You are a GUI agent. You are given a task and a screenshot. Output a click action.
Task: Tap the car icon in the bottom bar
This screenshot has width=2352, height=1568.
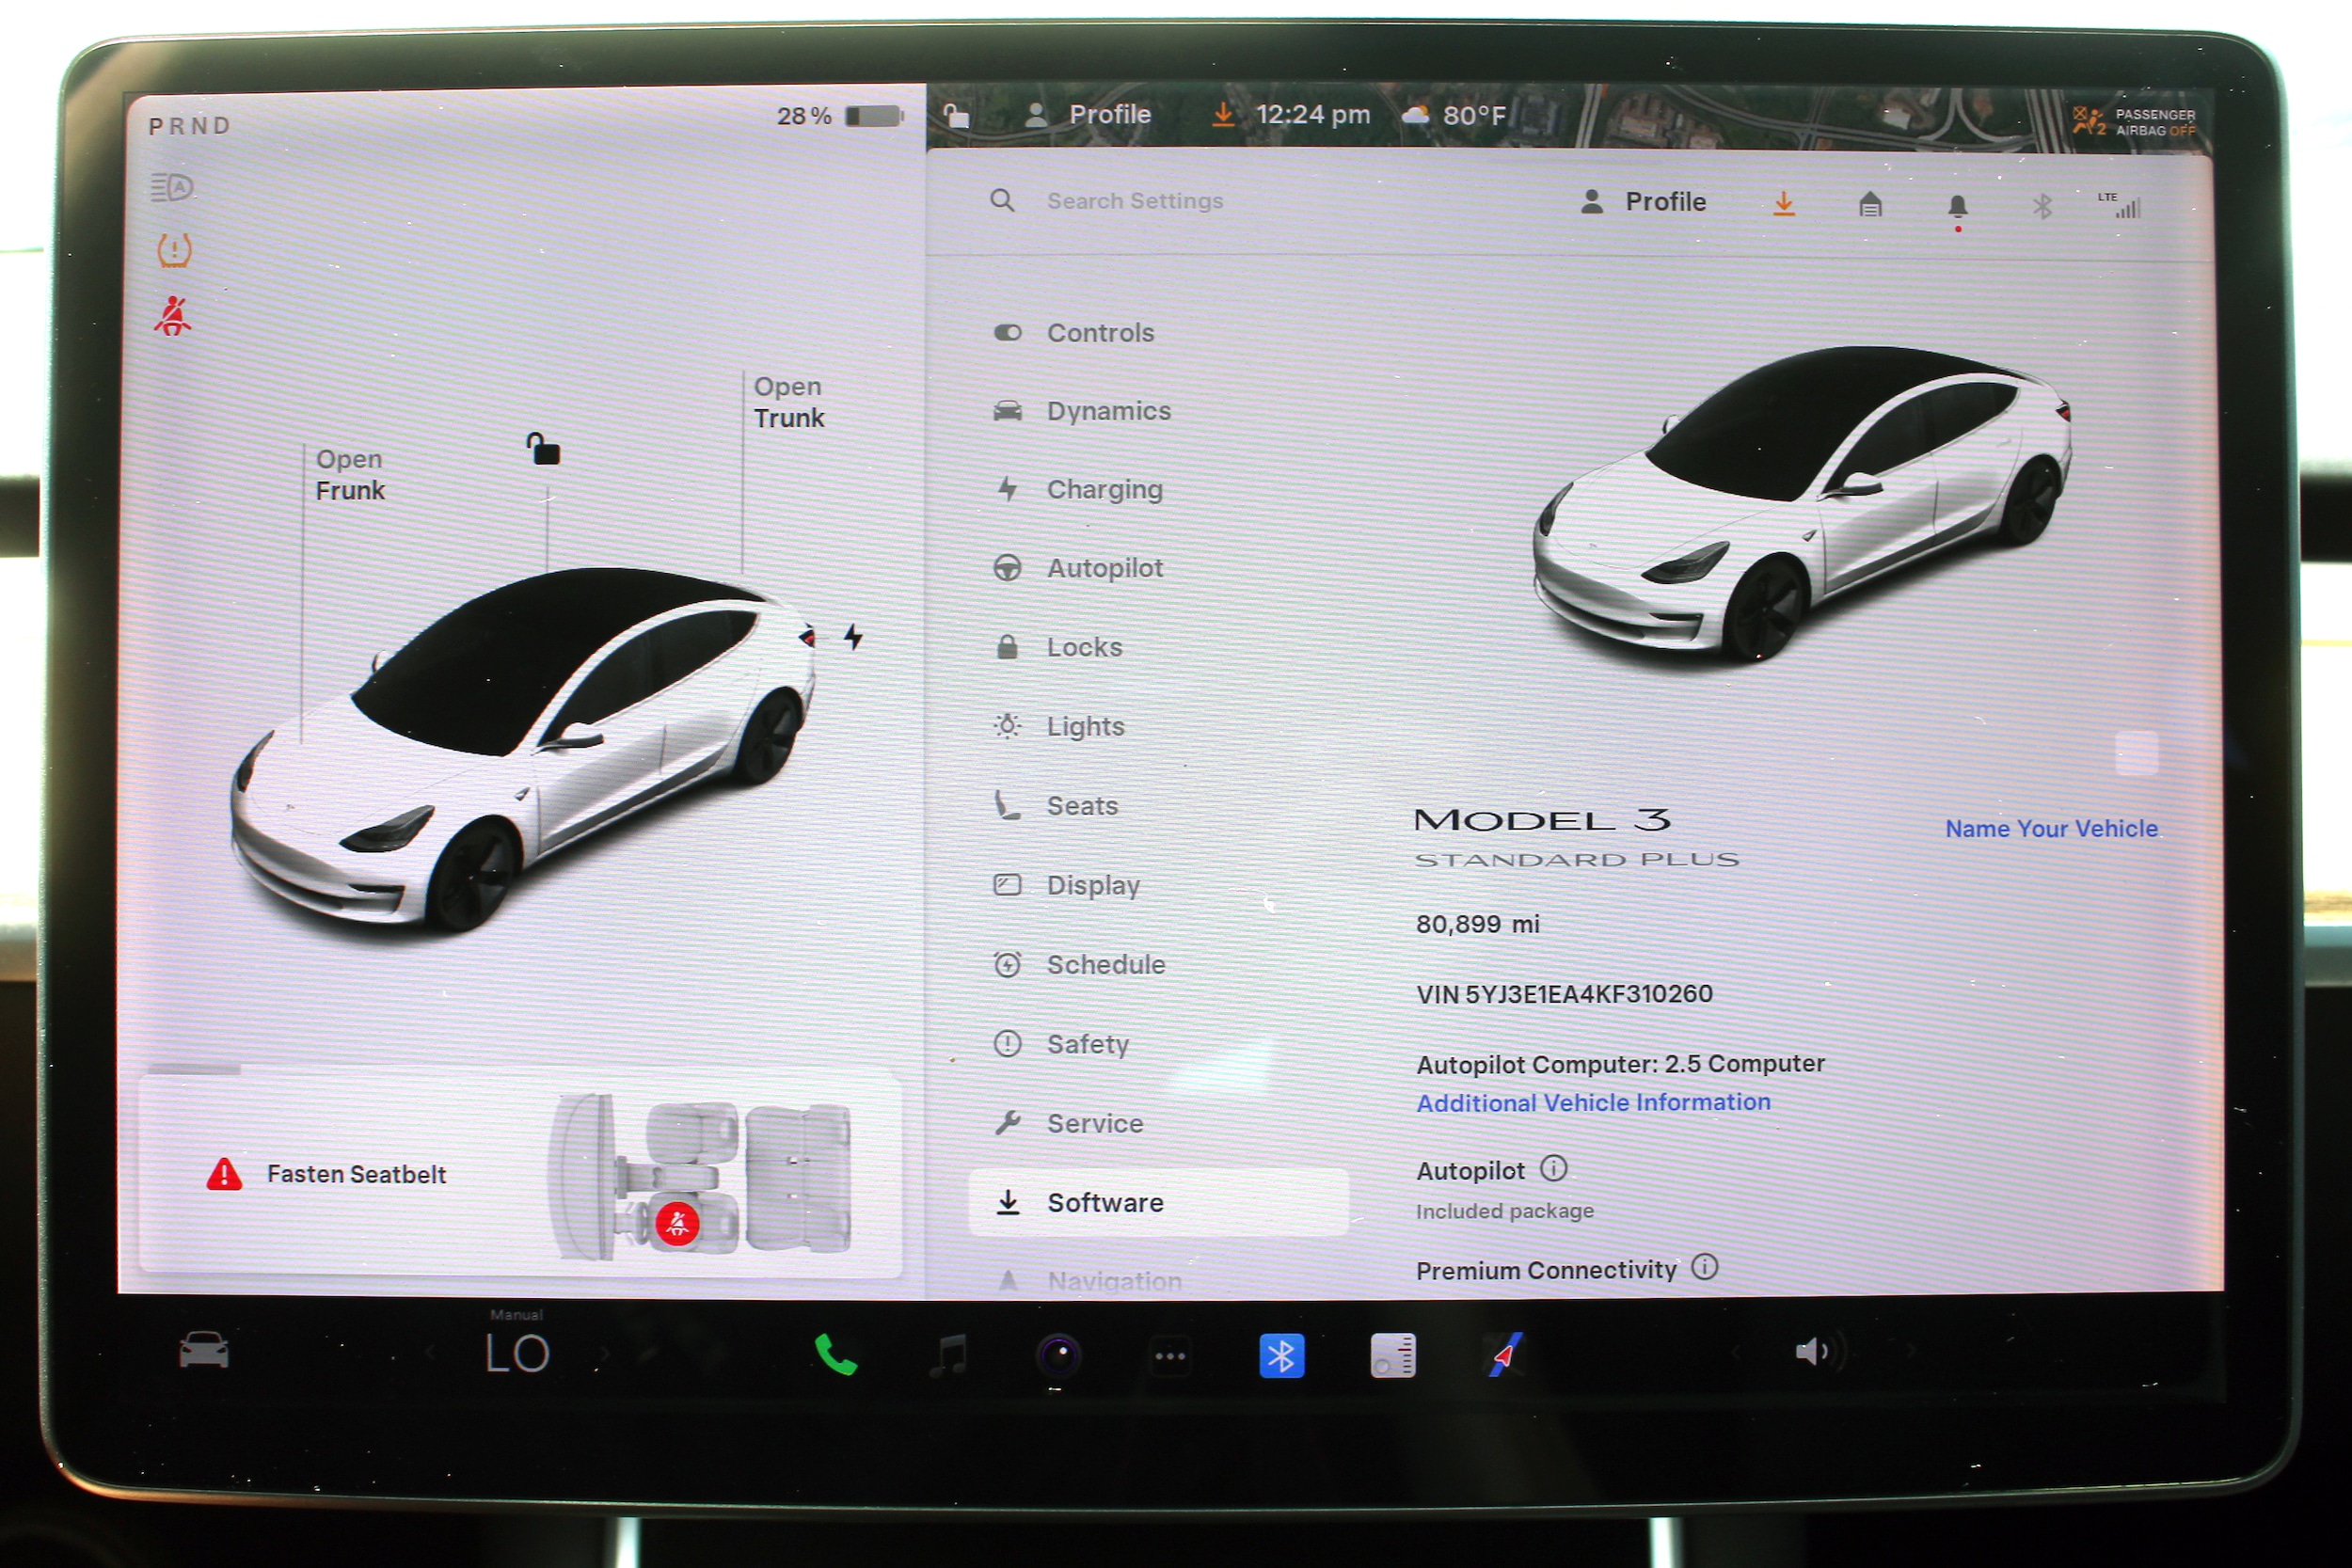(204, 1350)
